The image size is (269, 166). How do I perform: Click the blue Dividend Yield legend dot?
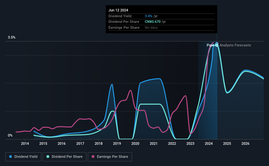(10, 157)
